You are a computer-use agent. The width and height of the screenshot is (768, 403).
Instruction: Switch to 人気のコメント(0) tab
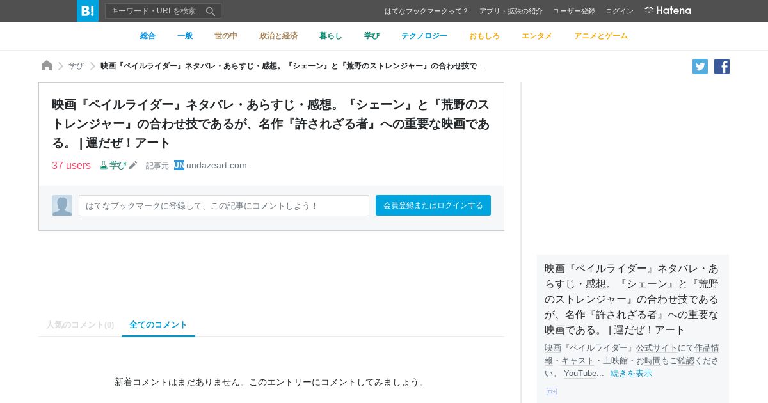[x=80, y=324]
